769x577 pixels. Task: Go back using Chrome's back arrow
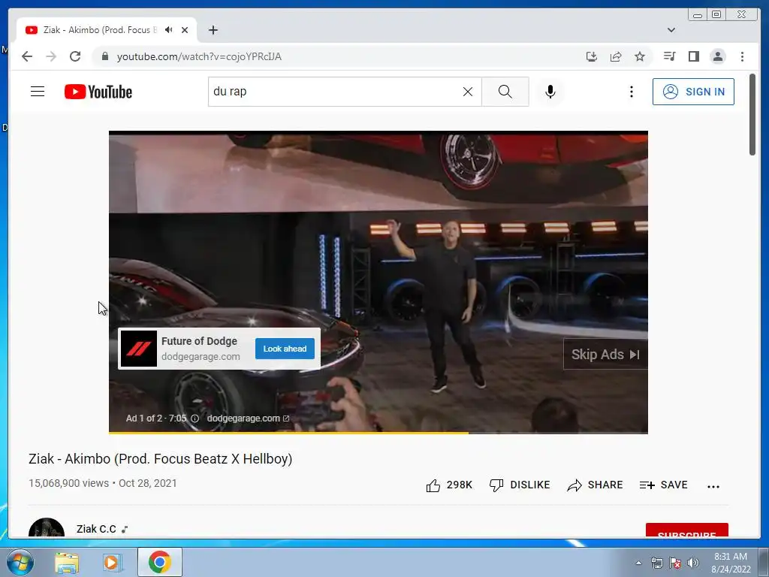click(x=27, y=56)
